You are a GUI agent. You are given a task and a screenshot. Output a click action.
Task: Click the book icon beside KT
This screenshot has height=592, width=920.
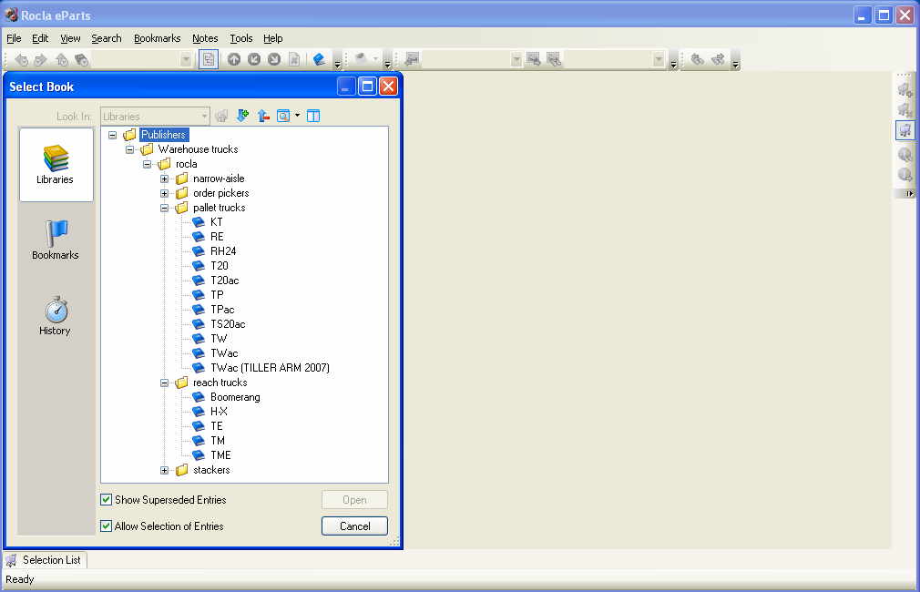(199, 222)
